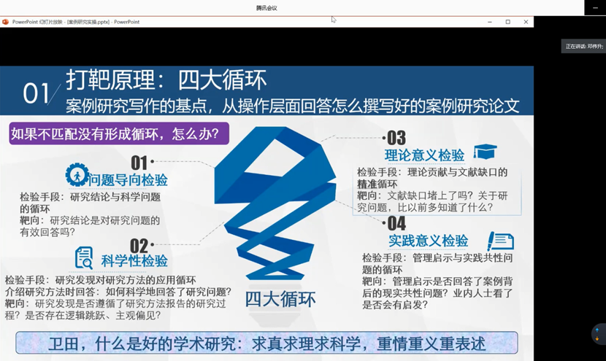Select the 理论意义检验 heading text
The image size is (606, 361).
(x=424, y=155)
